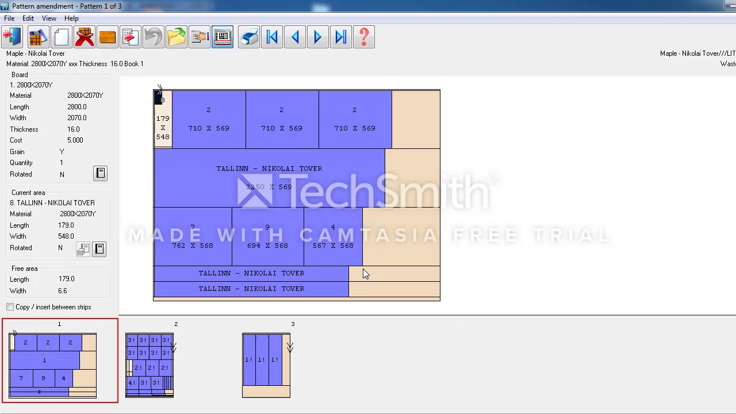The height and width of the screenshot is (414, 736).
Task: Select pattern 2 thumbnail
Action: click(149, 365)
